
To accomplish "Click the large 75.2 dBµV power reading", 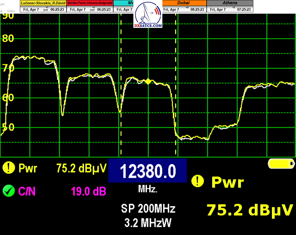I will [x=250, y=210].
